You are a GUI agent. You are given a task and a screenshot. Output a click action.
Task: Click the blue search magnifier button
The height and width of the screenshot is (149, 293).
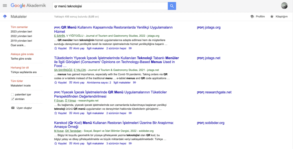172,6
